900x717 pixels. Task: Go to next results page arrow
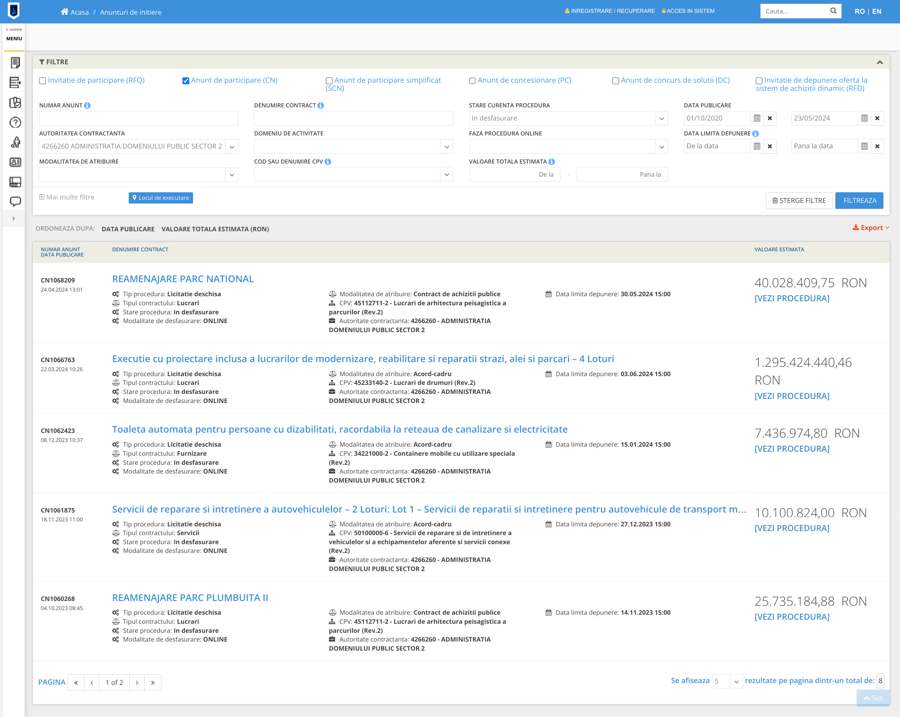[x=137, y=682]
